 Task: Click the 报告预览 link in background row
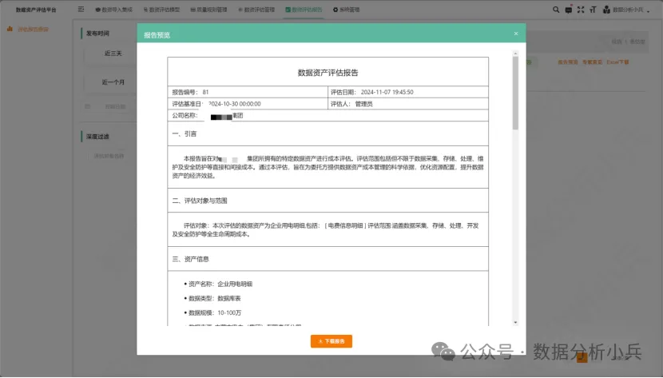[567, 62]
